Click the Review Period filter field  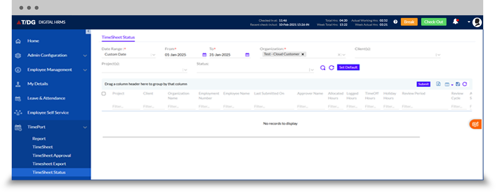pos(425,106)
